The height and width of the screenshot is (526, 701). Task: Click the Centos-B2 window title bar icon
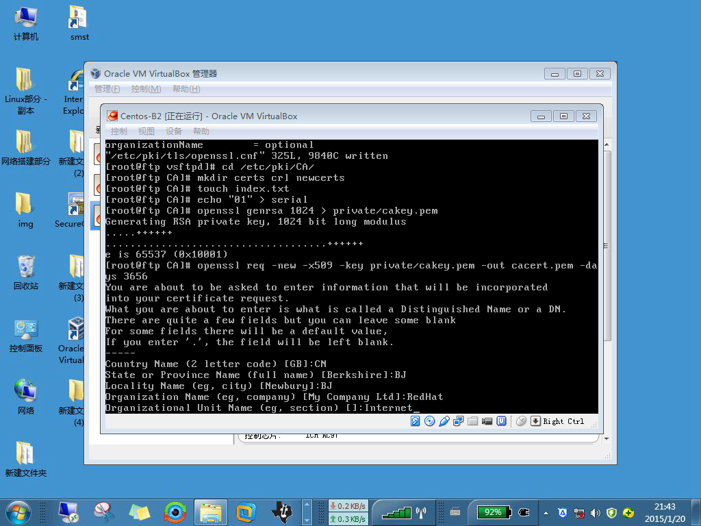(x=113, y=116)
